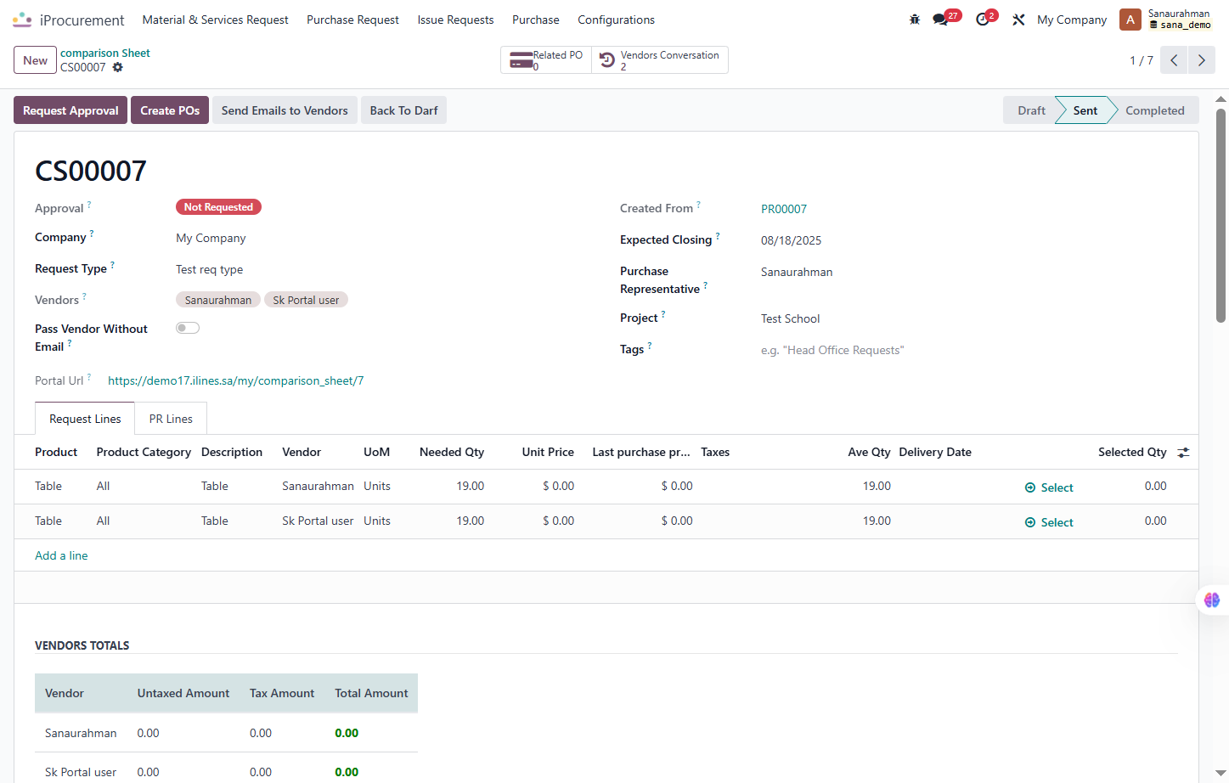Select the Sanaurahman vendor line

(x=1049, y=487)
